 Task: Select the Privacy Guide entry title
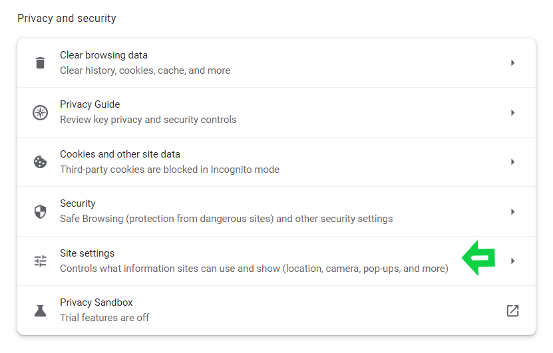point(90,104)
